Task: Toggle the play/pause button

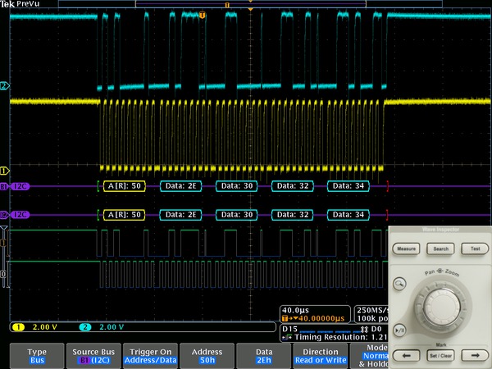Action: pos(399,330)
